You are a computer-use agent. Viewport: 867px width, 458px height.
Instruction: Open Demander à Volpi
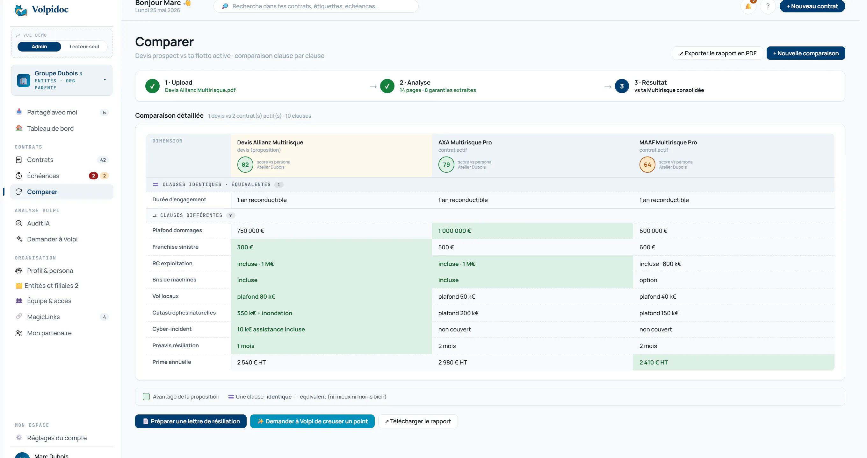tap(62, 239)
